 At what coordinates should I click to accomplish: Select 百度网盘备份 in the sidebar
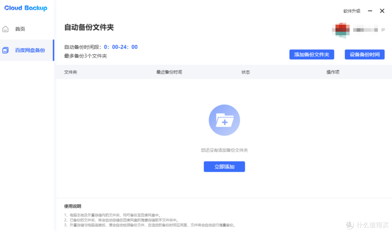27,50
